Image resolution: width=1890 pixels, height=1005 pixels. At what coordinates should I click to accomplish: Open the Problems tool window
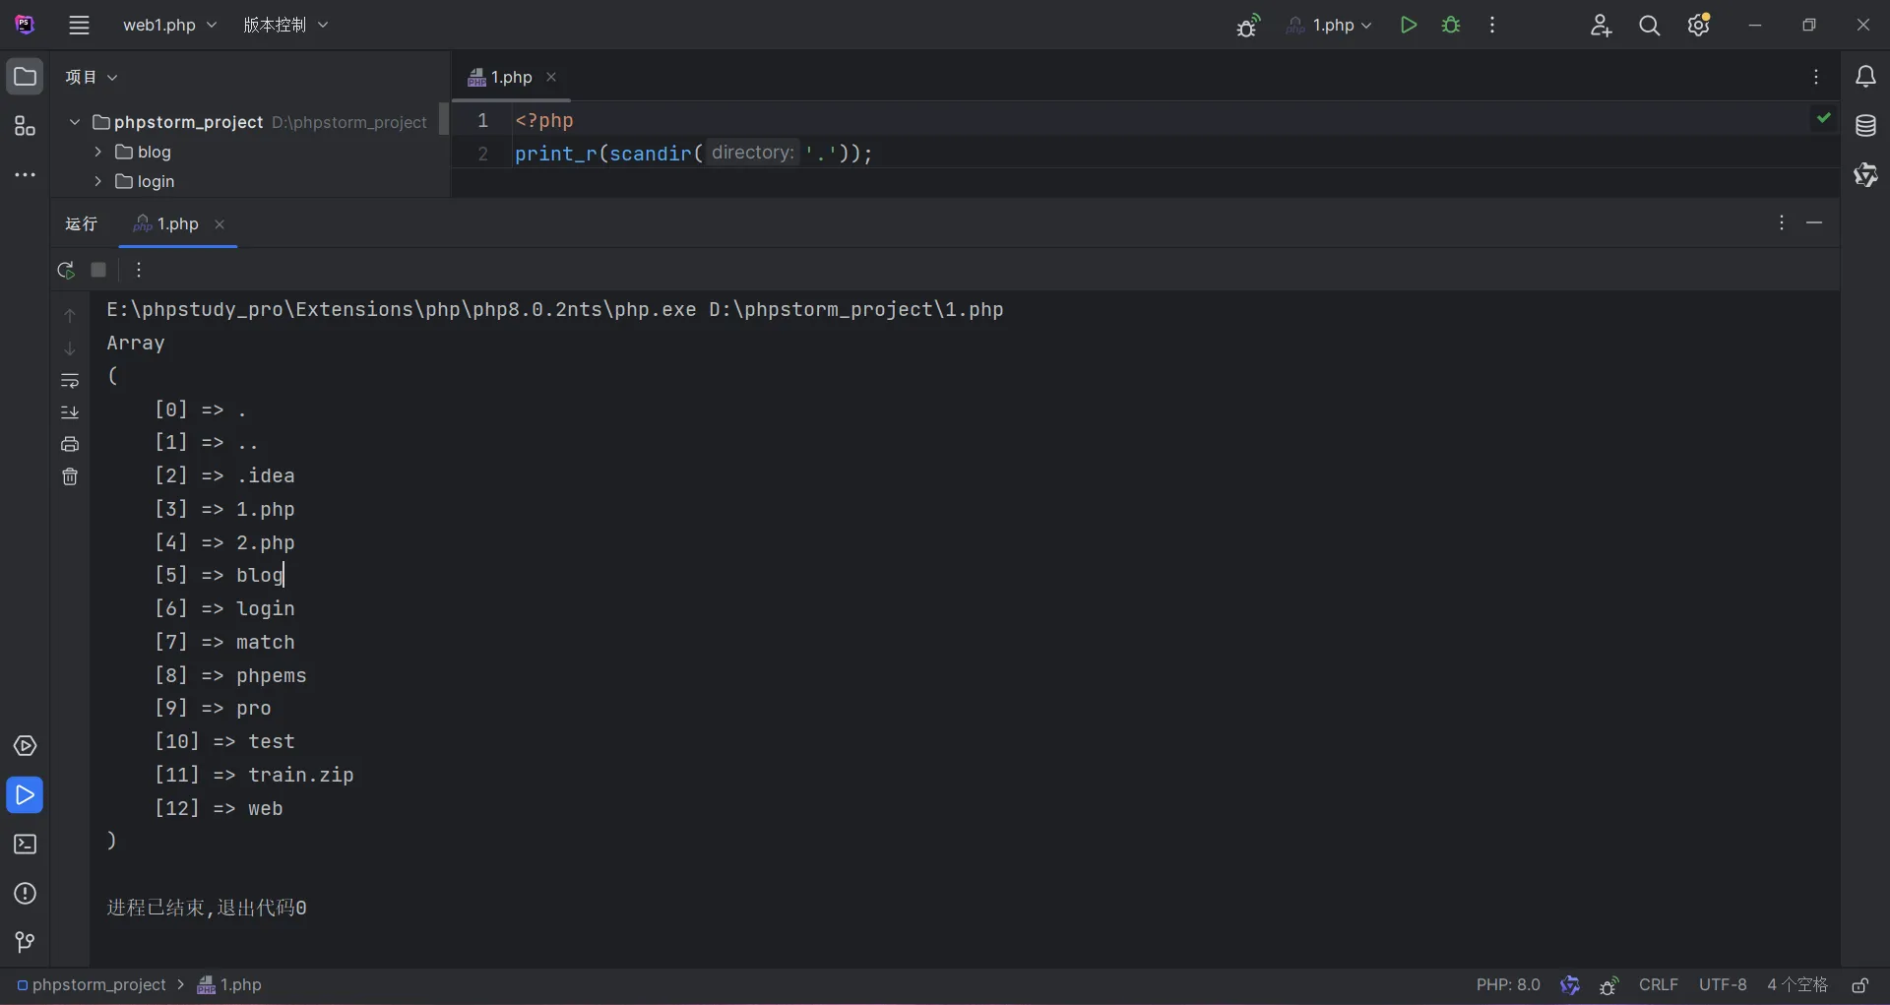tap(25, 894)
